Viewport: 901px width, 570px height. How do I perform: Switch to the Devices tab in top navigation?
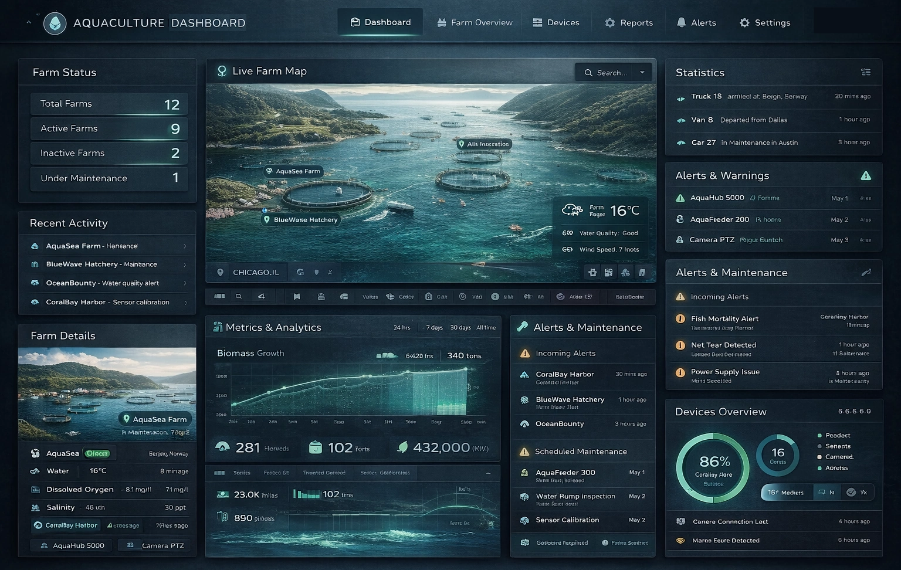tap(555, 22)
